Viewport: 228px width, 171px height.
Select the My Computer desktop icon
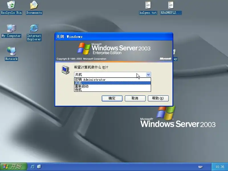coord(11,31)
